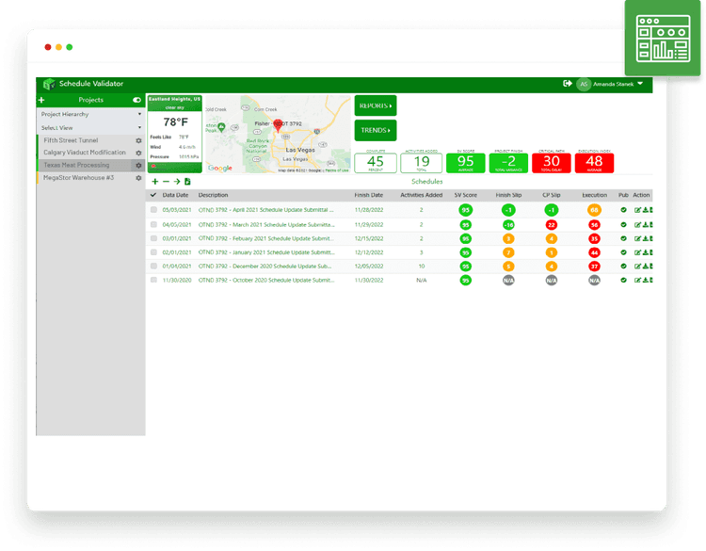
Task: Check the 03/01/2021 schedule checkbox
Action: pyautogui.click(x=153, y=239)
